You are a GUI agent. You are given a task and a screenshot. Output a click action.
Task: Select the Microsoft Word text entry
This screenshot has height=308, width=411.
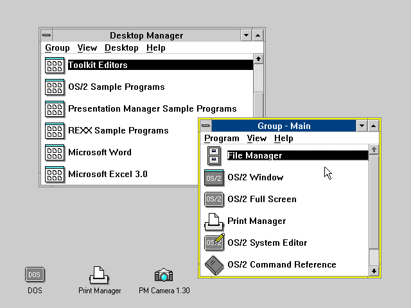(x=100, y=152)
